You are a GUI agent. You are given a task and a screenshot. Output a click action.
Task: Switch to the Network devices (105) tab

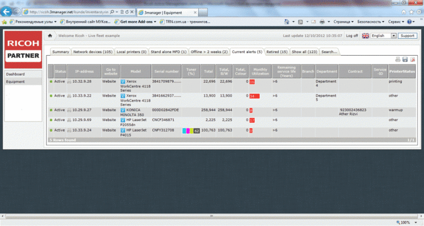pos(93,51)
